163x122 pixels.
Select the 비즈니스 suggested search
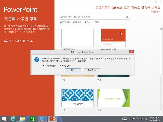(88, 22)
